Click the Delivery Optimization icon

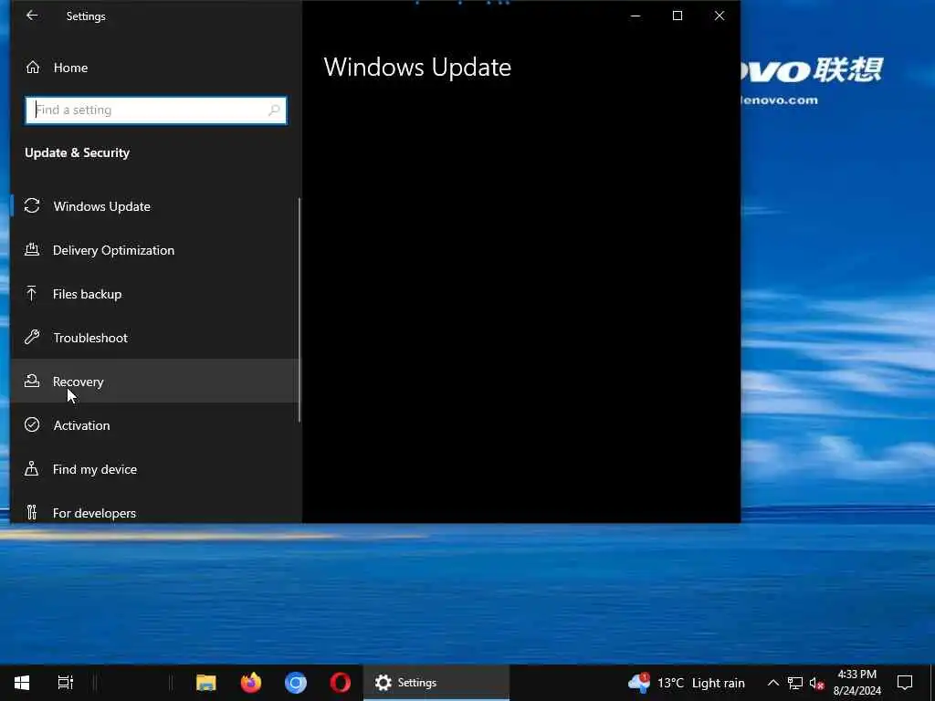(32, 250)
